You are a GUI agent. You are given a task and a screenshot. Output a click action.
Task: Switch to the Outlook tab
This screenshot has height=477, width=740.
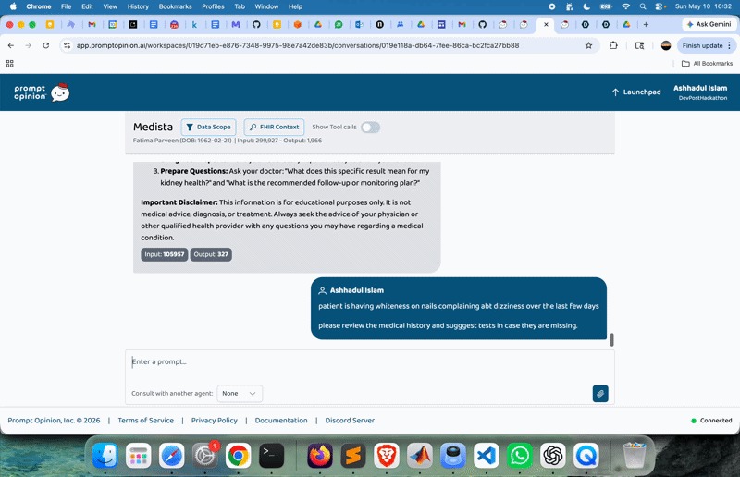(359, 25)
